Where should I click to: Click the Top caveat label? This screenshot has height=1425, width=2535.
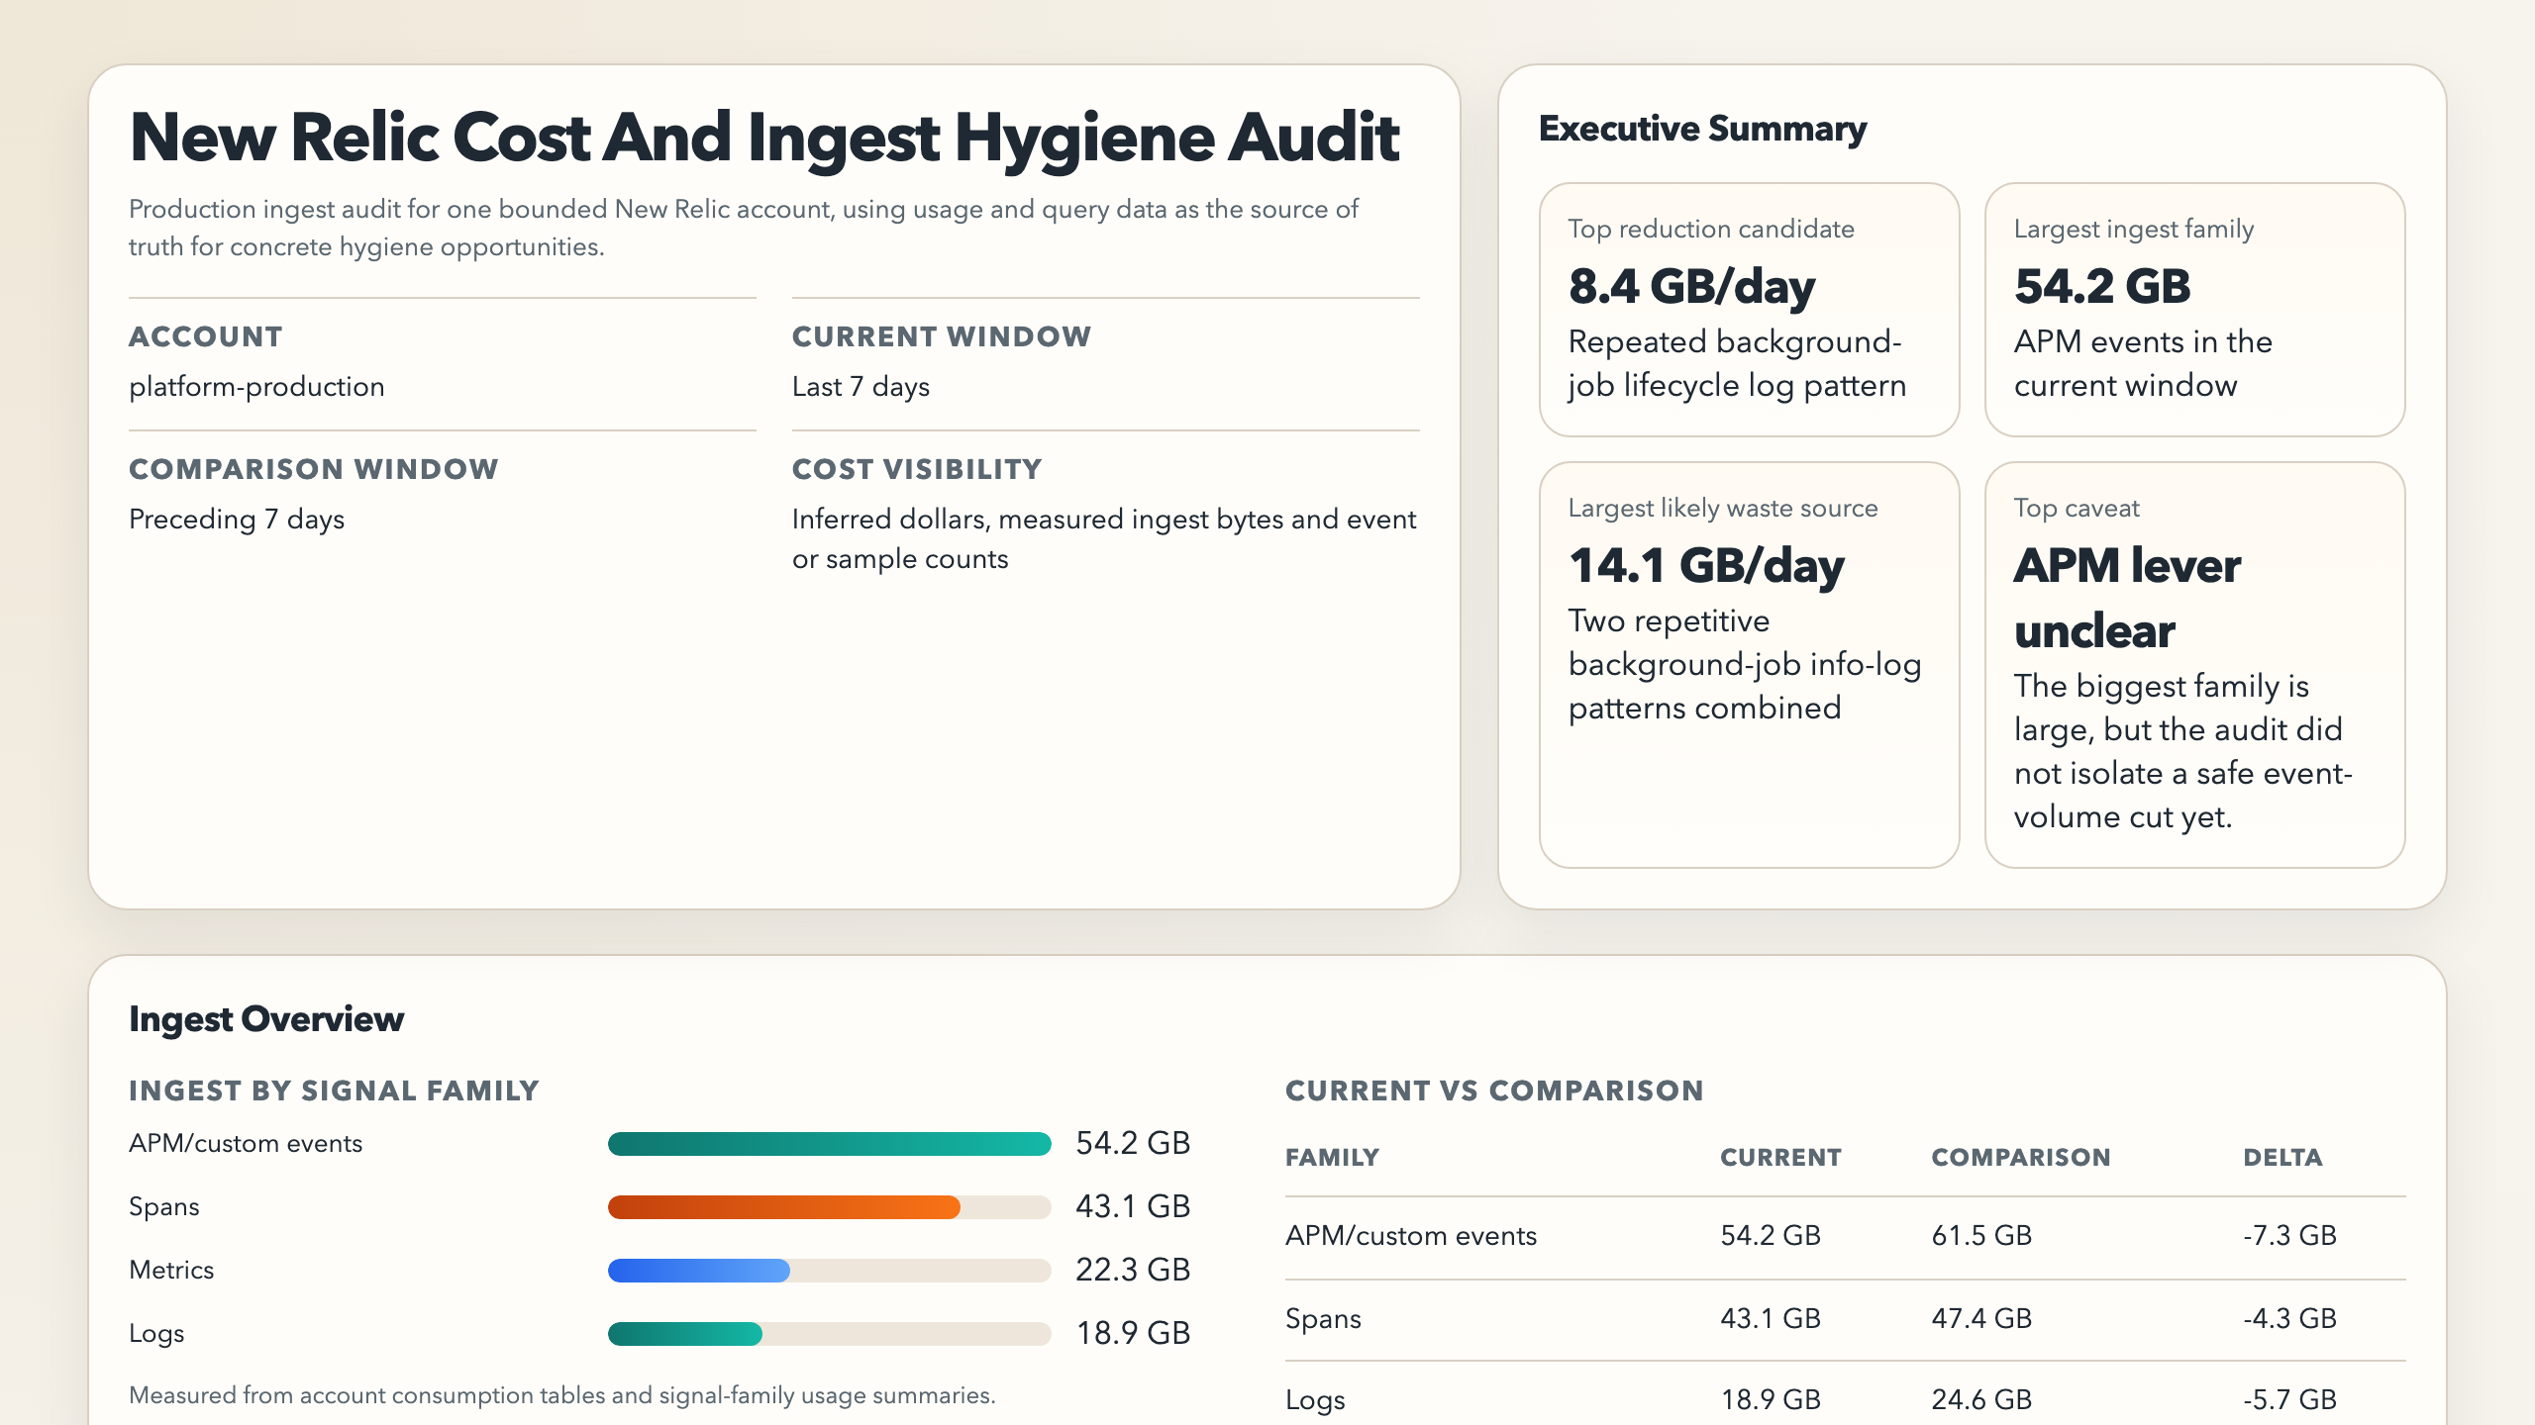[x=2077, y=508]
